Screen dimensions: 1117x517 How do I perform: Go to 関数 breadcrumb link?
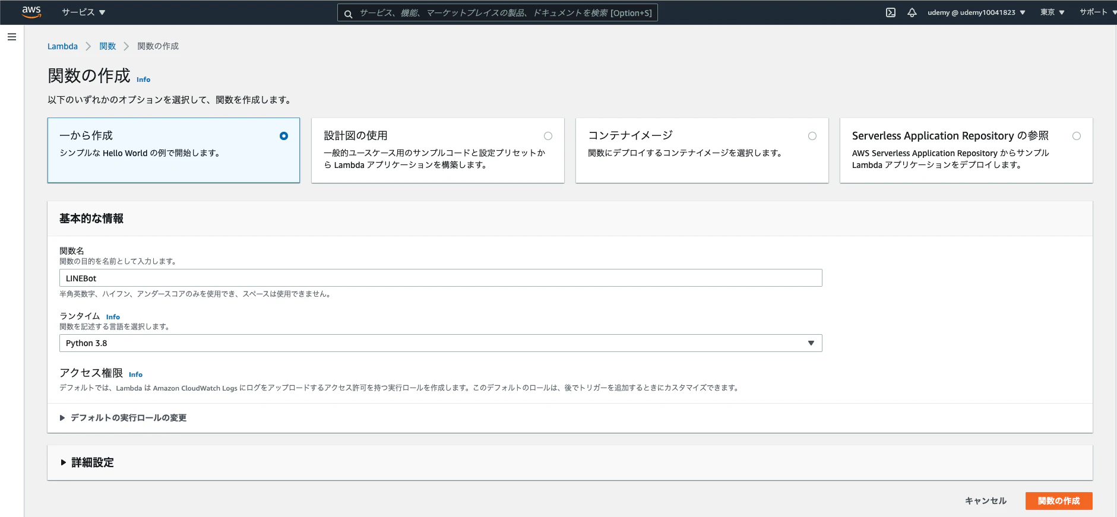[x=107, y=46]
